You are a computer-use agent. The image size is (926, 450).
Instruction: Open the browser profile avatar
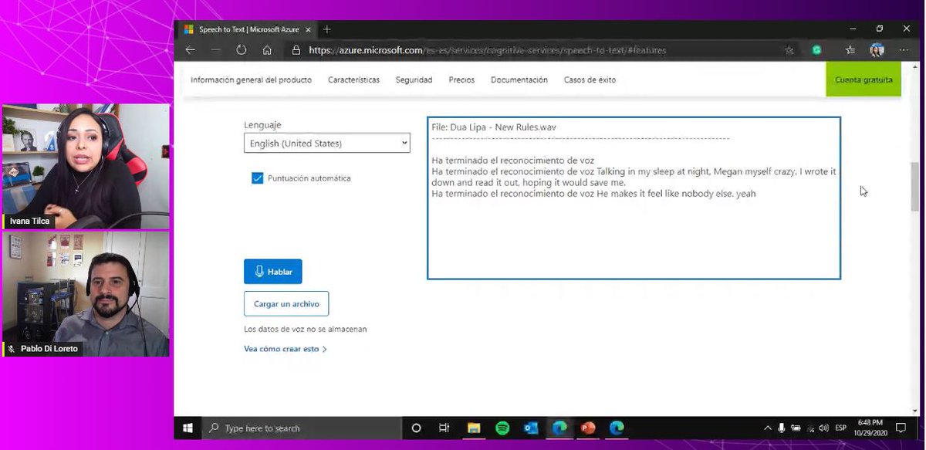click(877, 50)
